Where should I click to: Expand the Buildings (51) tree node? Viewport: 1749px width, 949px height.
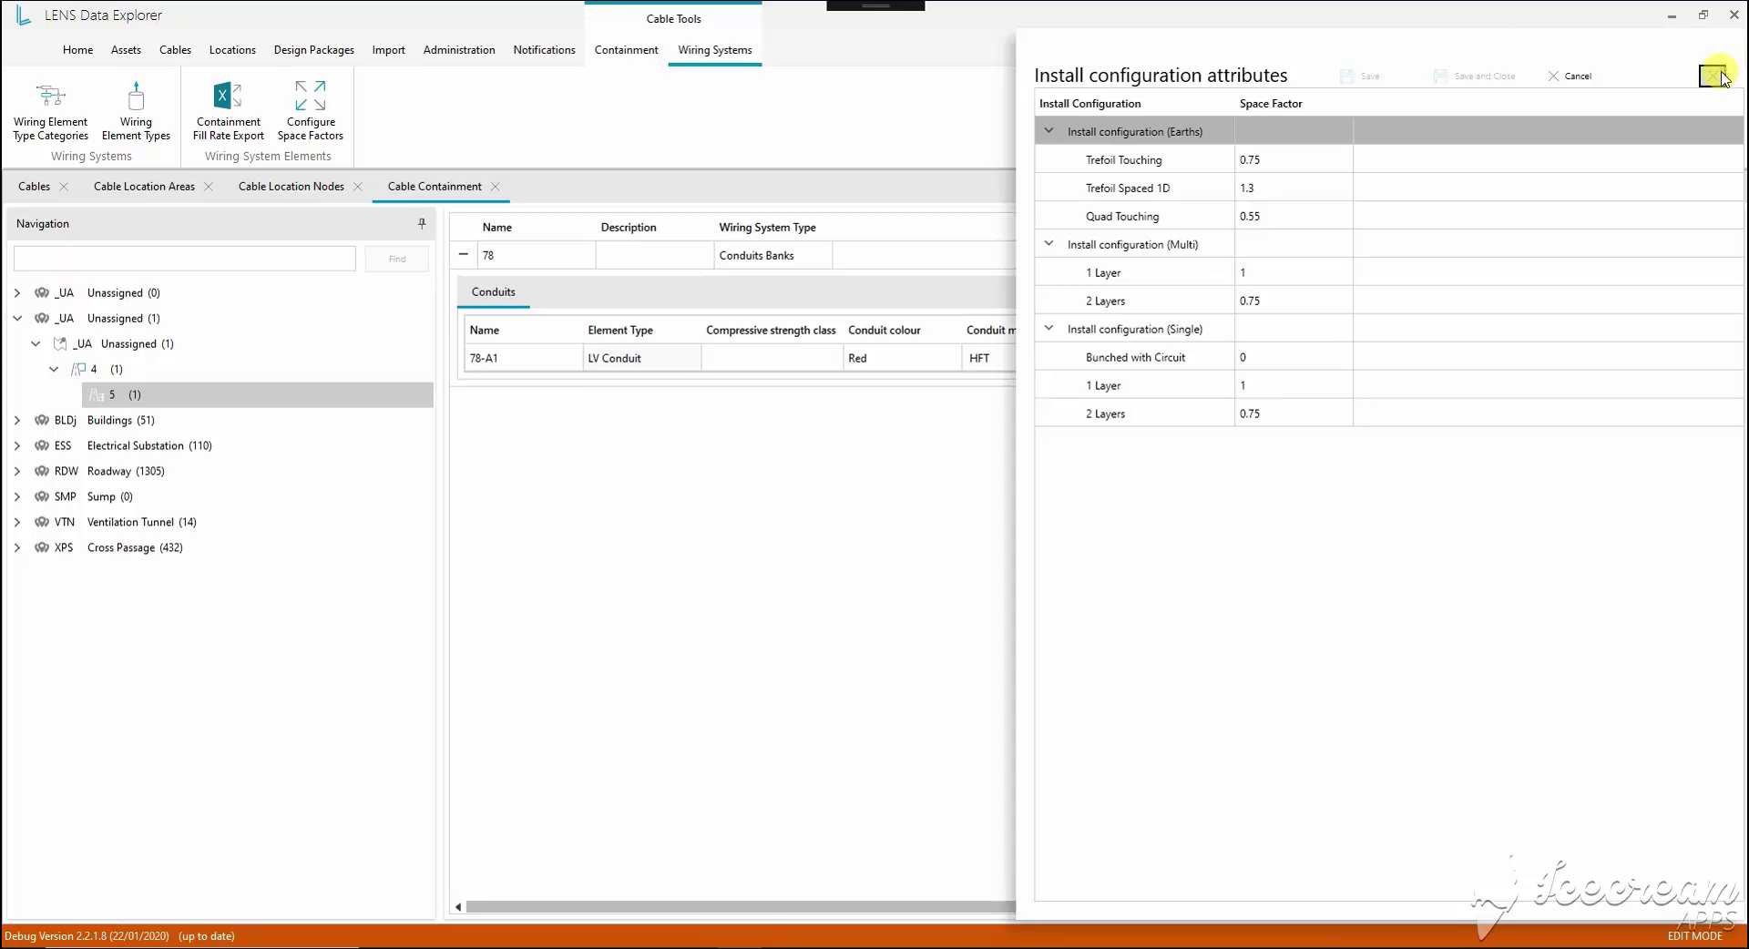pos(17,421)
